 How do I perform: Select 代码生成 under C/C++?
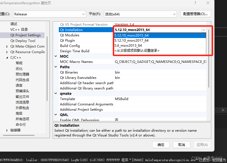(22, 80)
